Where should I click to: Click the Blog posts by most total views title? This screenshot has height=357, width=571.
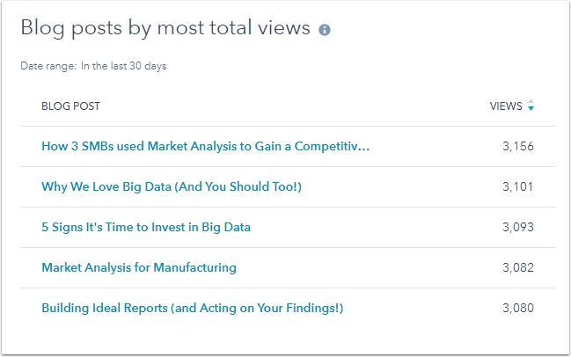[165, 28]
